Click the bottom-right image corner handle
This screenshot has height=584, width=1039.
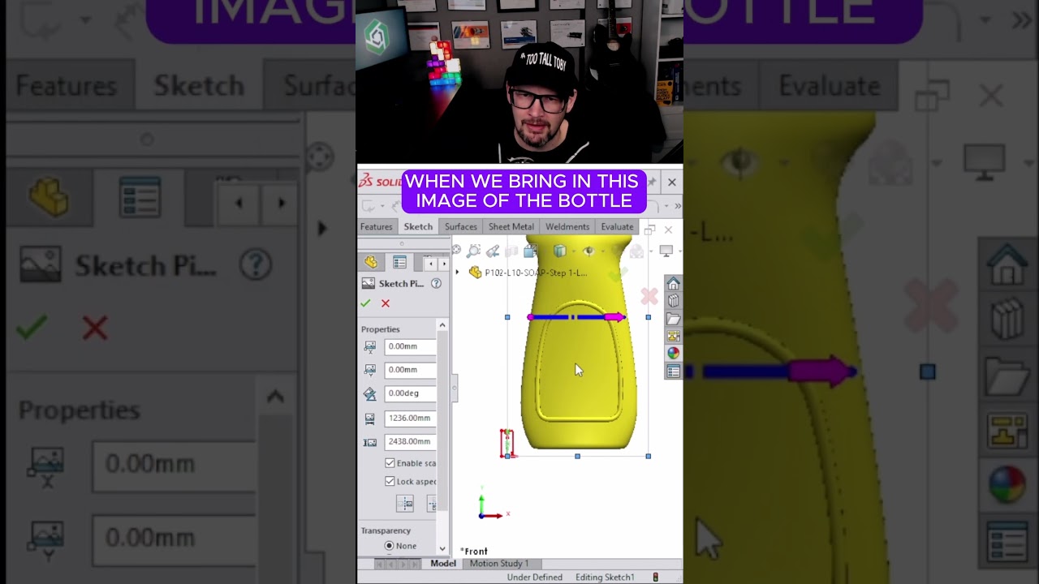point(649,457)
